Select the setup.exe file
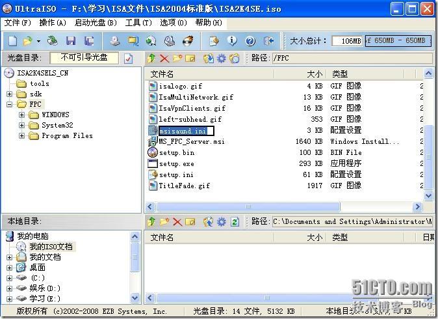 pyautogui.click(x=177, y=163)
